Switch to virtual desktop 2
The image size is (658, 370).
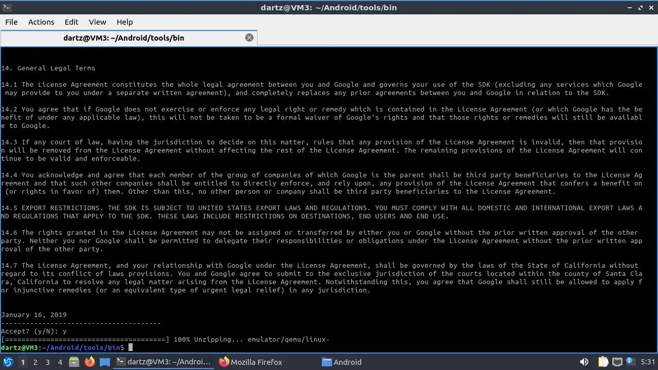pos(35,362)
